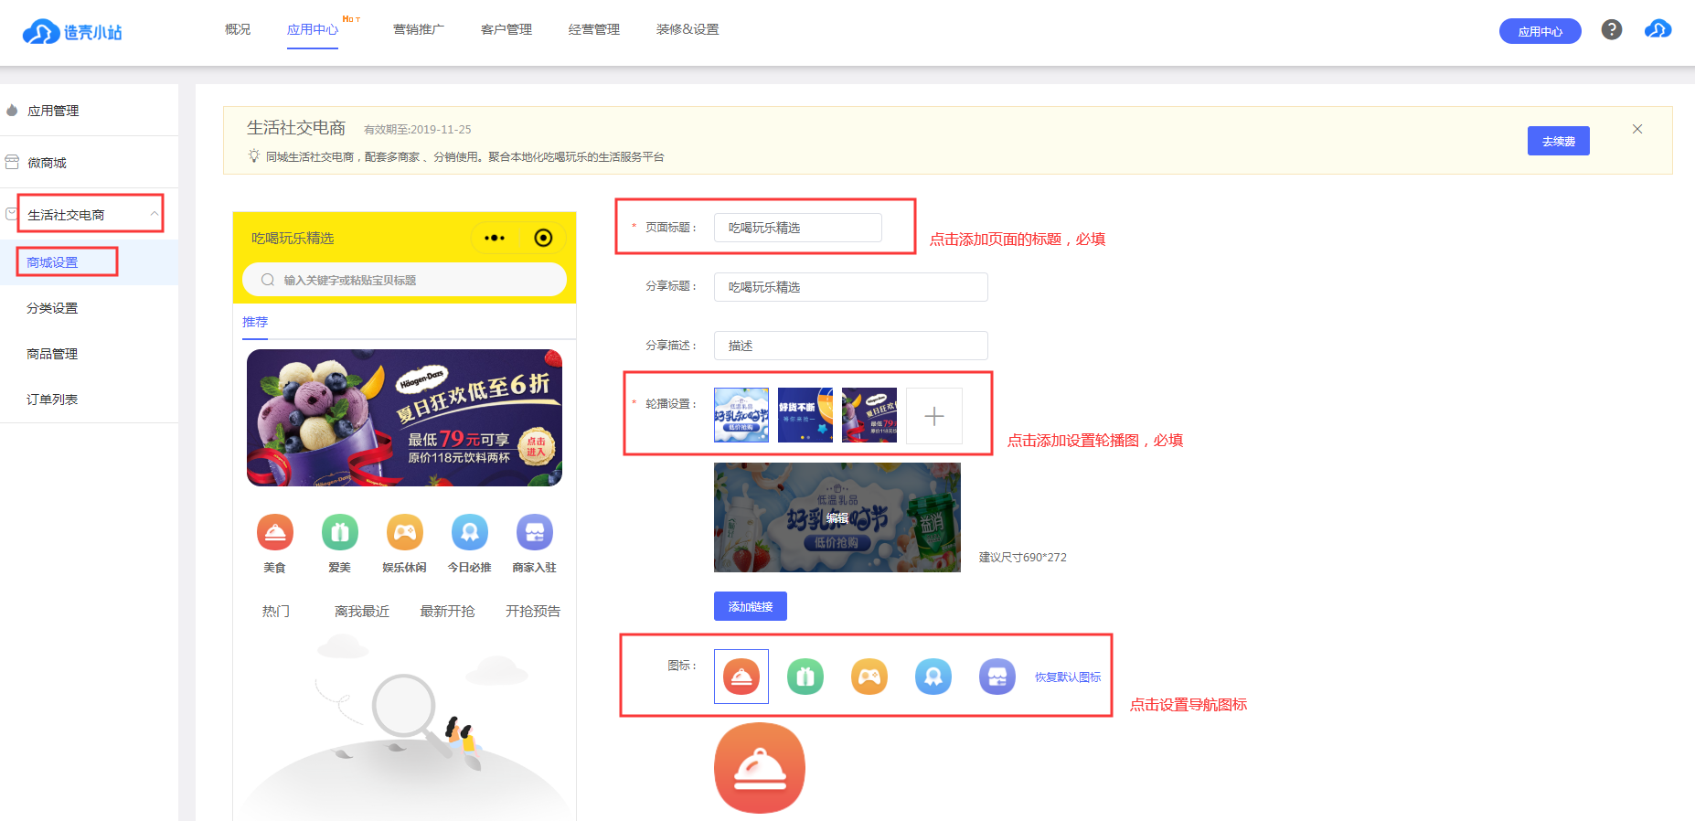
Task: Select the 推荐 tab in phone preview
Action: [x=255, y=322]
